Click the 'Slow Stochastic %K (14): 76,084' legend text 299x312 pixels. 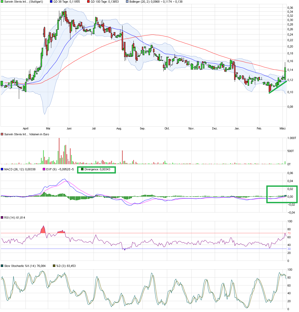[25, 266]
